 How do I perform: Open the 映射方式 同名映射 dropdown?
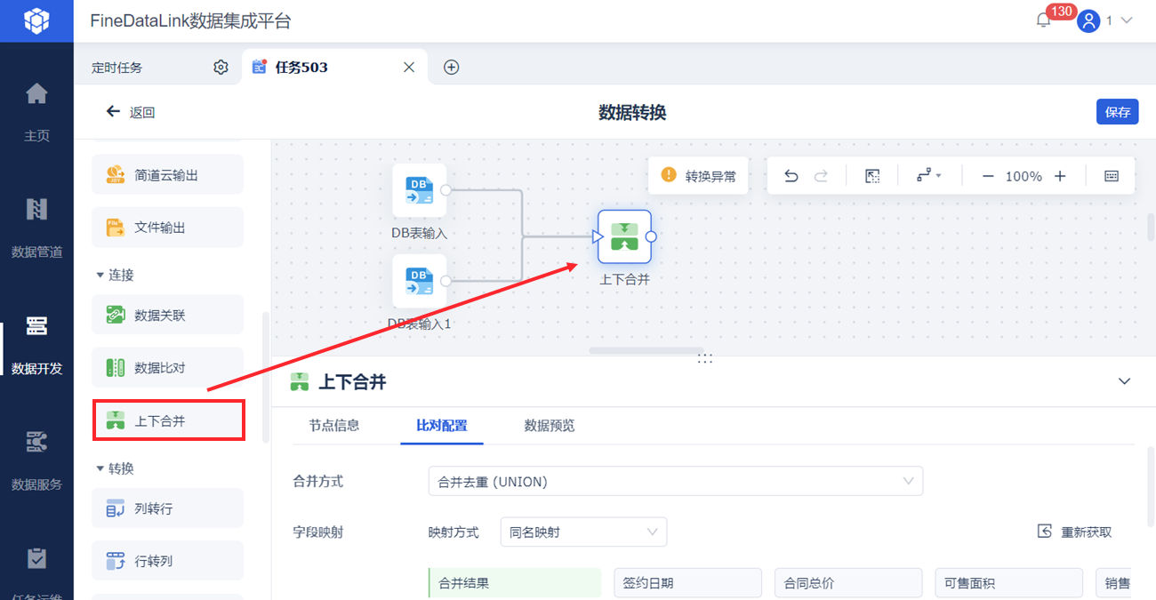[x=583, y=532]
